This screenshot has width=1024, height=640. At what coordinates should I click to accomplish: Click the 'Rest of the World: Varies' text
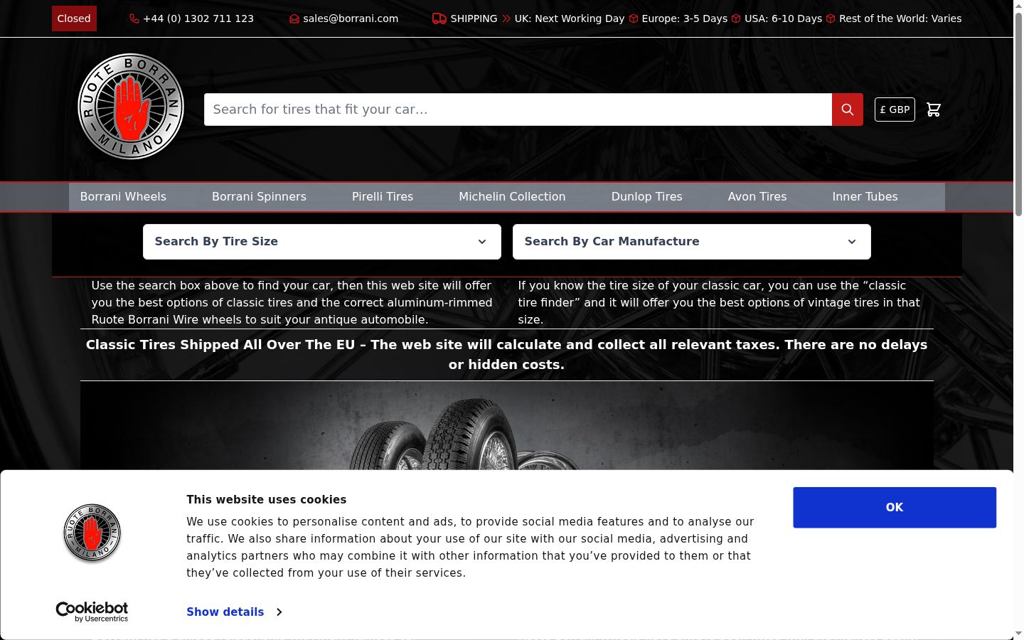point(900,18)
